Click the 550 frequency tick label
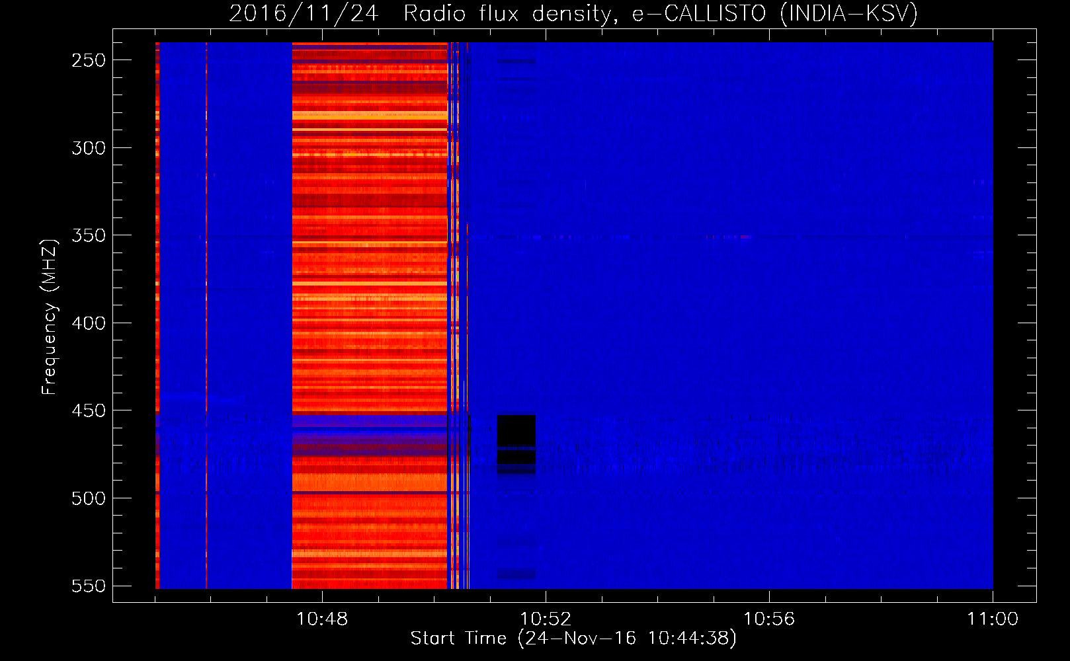 [x=89, y=586]
